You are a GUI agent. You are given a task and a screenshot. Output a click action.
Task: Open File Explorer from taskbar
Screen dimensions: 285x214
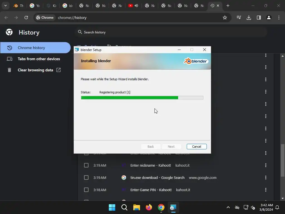136,207
